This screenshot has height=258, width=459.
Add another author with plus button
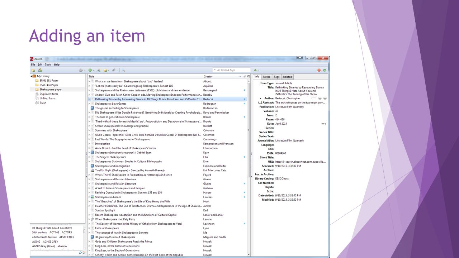click(x=325, y=99)
